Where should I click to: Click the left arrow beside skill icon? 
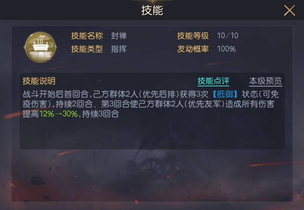[x=24, y=47]
